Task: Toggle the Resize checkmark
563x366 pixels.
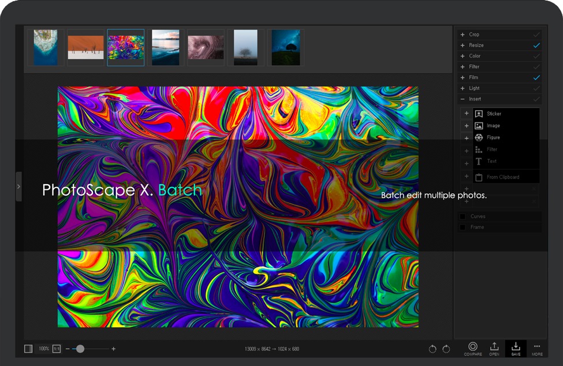Action: tap(536, 45)
